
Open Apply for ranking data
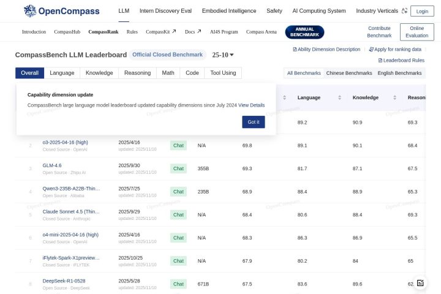click(395, 49)
